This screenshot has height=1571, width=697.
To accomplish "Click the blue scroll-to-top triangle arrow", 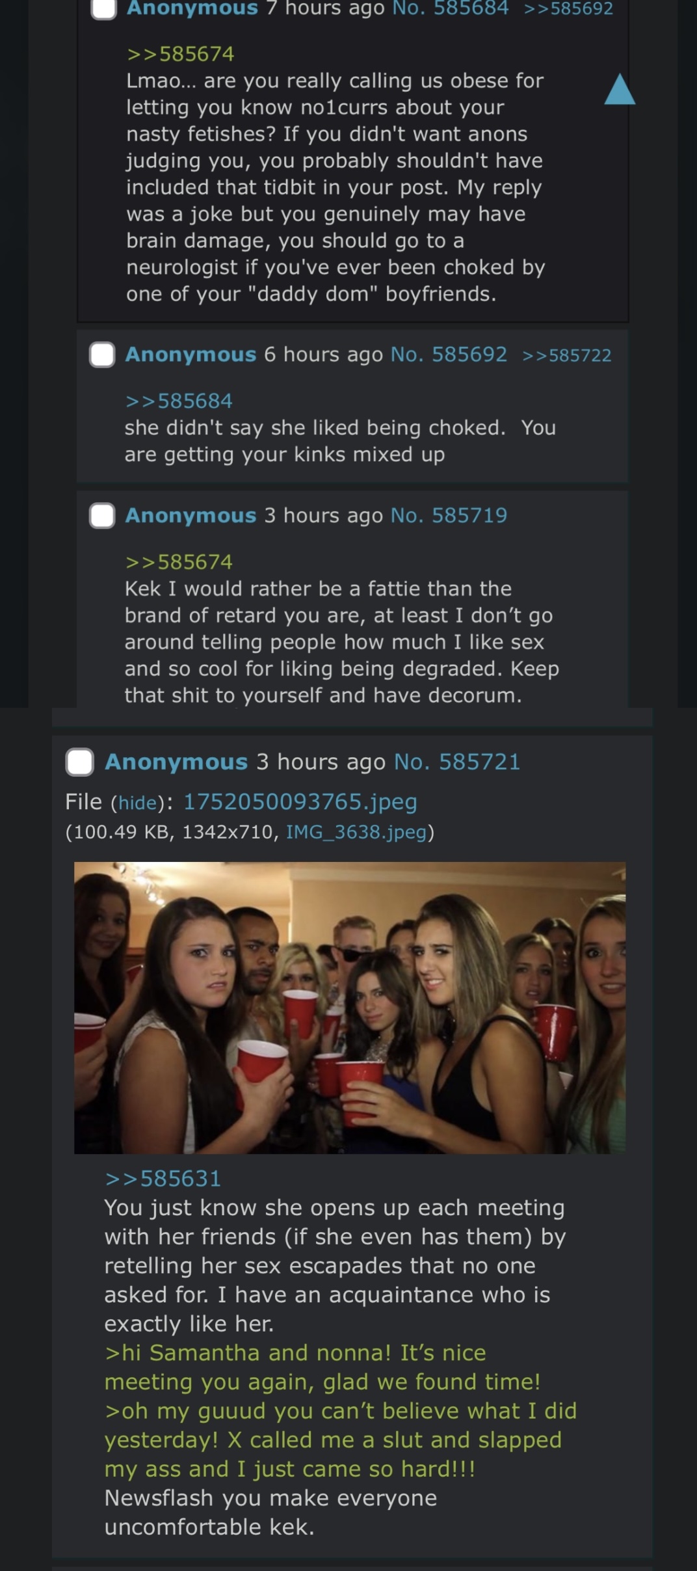I will [620, 89].
